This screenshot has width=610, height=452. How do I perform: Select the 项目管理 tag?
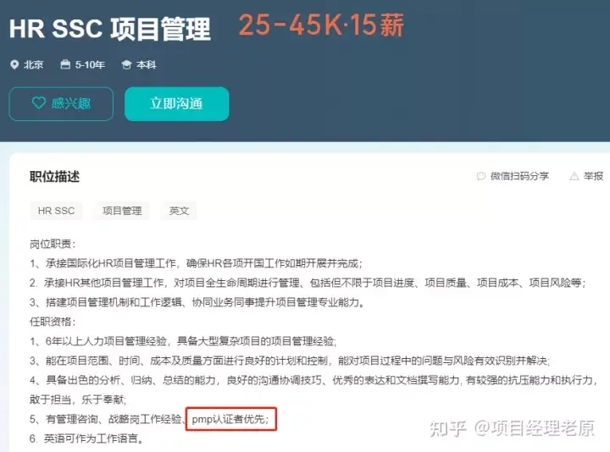pos(122,211)
